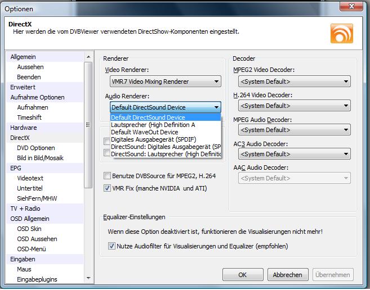Open the Video Renderer dropdown
This screenshot has width=370, height=290.
(166, 81)
